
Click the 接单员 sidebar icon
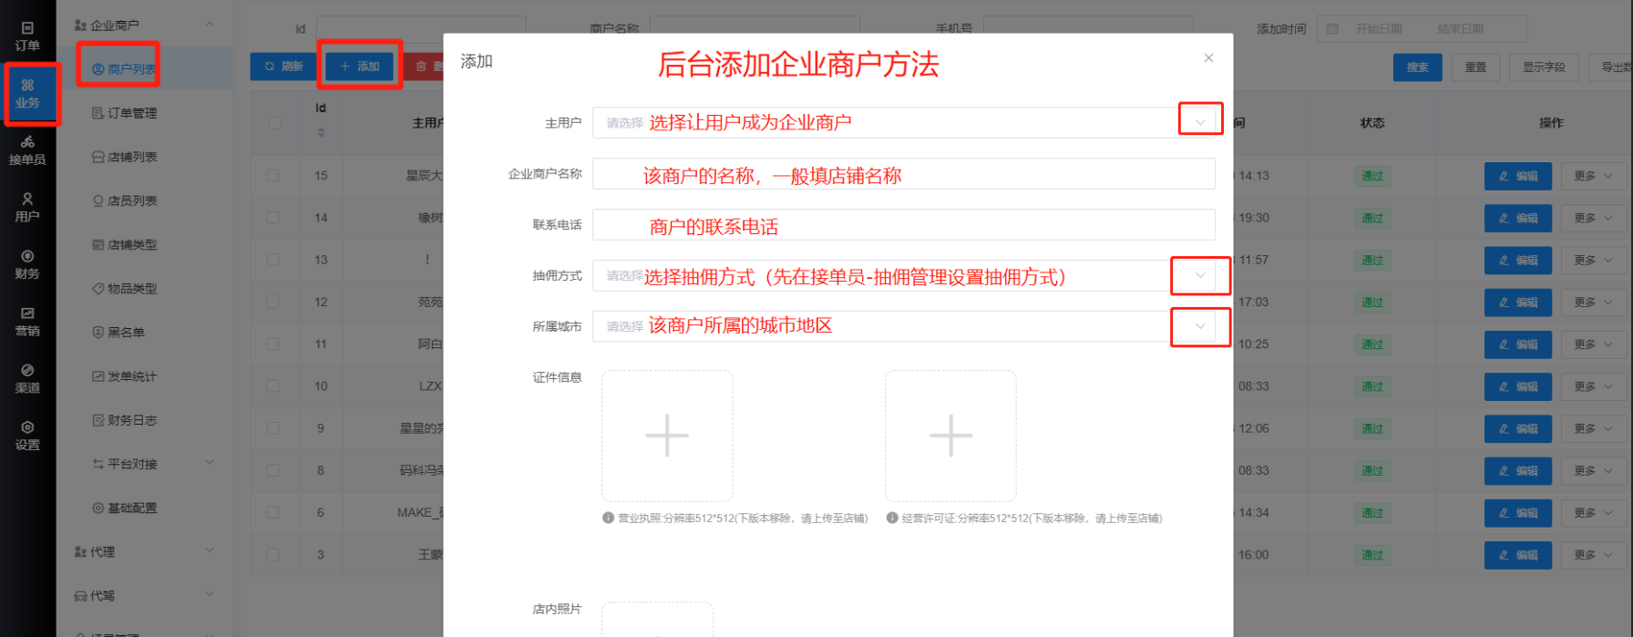(27, 150)
